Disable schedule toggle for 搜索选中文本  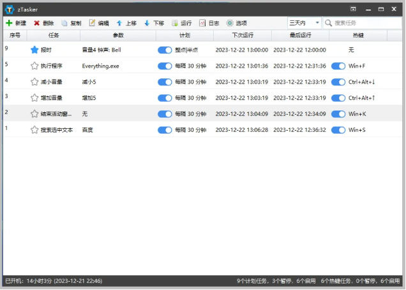[165, 130]
